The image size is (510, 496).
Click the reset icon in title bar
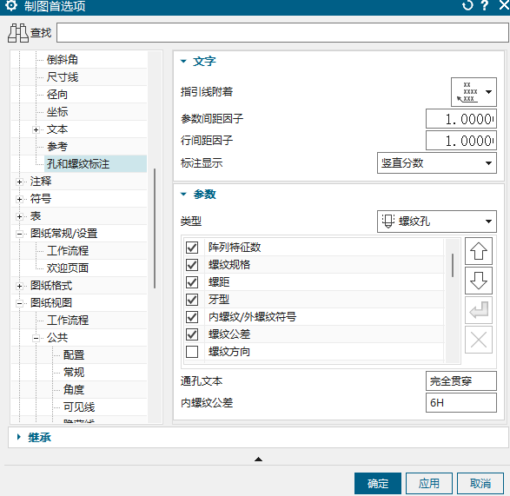coord(467,5)
